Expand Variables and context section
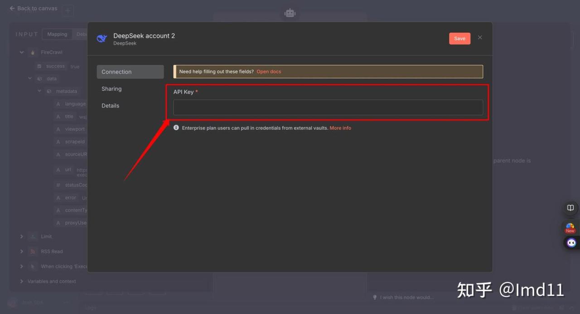The width and height of the screenshot is (580, 314). coord(21,281)
